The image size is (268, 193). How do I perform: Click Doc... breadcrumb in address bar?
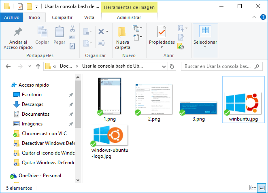[x=66, y=66]
